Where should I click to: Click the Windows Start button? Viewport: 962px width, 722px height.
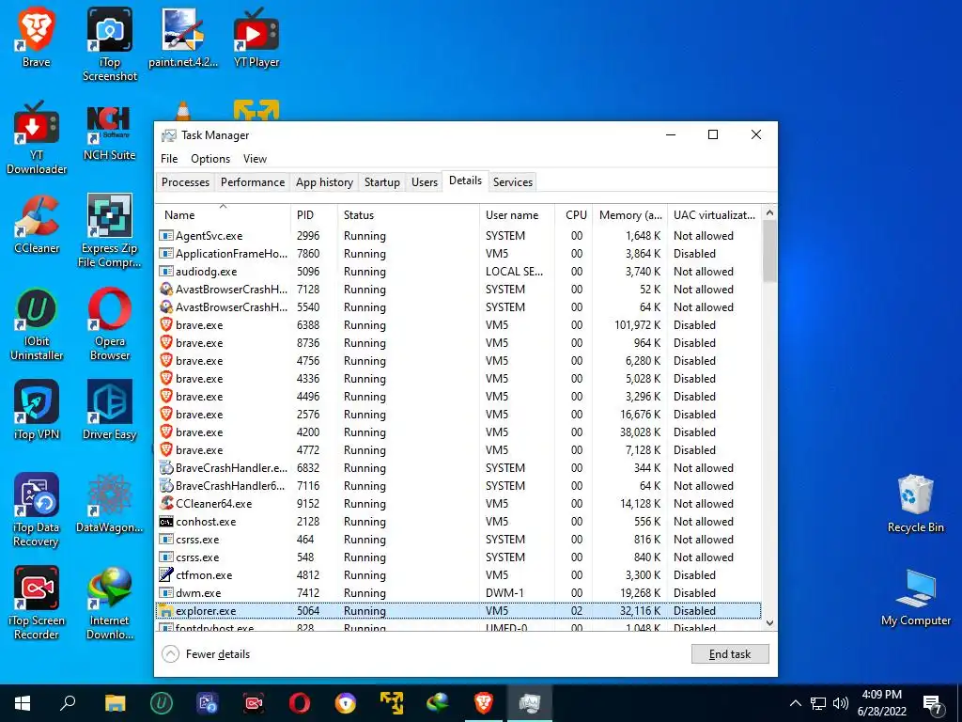coord(23,703)
